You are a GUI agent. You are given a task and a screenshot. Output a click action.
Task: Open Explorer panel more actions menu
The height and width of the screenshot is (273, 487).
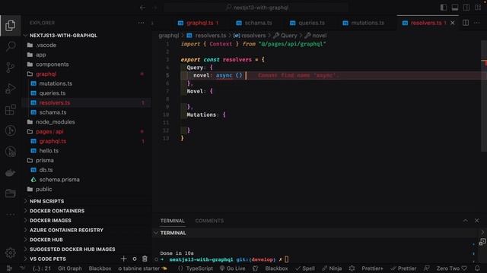coord(141,23)
